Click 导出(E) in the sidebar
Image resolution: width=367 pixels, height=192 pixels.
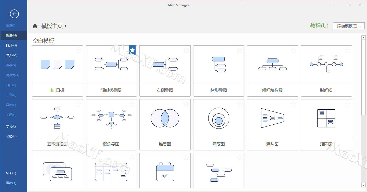(x=14, y=105)
